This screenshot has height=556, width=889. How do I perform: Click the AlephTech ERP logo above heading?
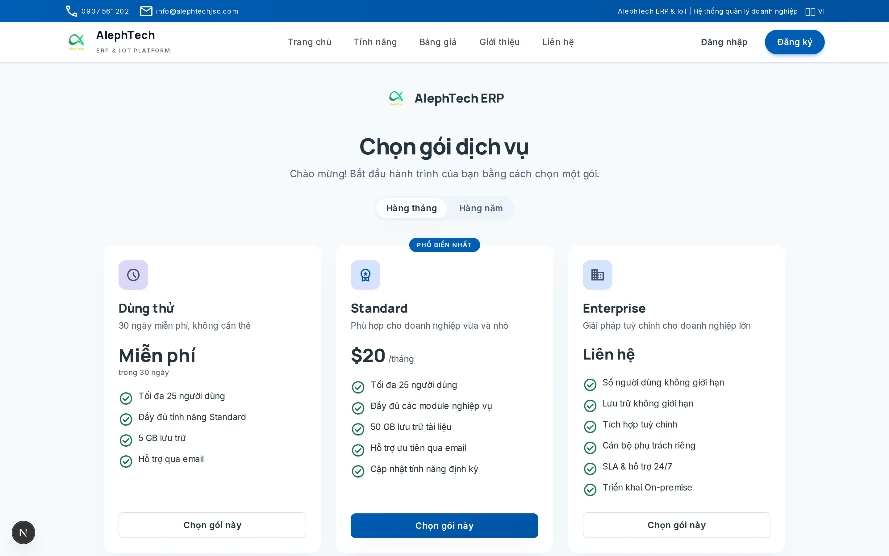pyautogui.click(x=396, y=98)
